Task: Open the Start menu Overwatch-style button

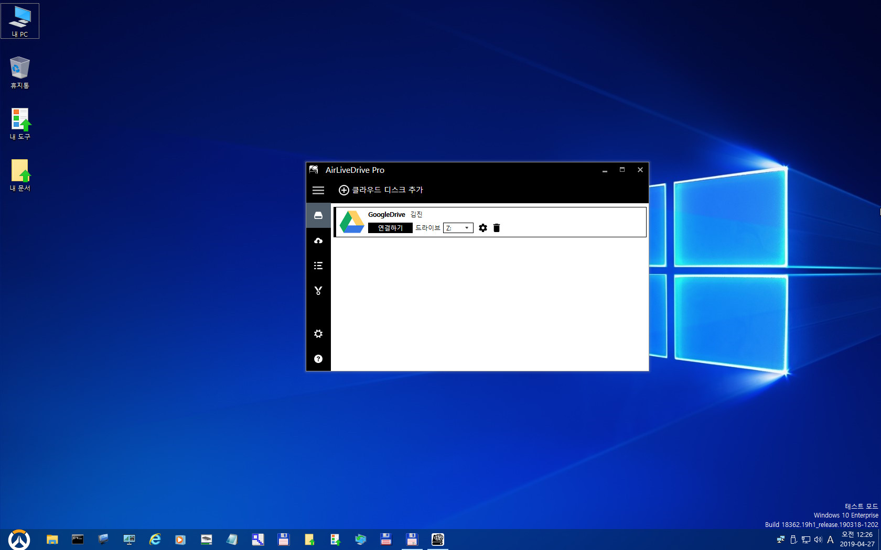Action: click(19, 540)
